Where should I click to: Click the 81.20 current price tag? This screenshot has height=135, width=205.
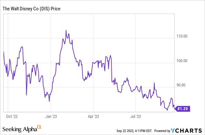pos(183,109)
